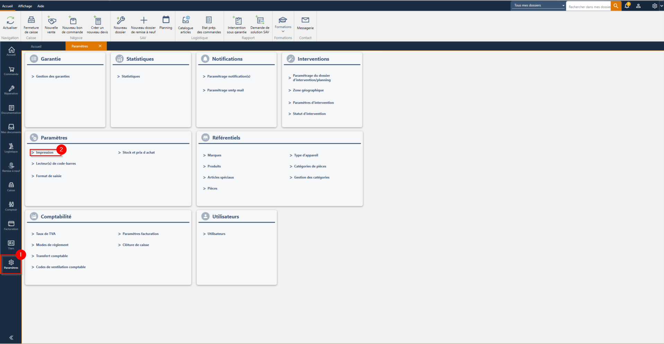Open Tiers in sidebar
Screen dimensions: 664x344
click(x=11, y=245)
